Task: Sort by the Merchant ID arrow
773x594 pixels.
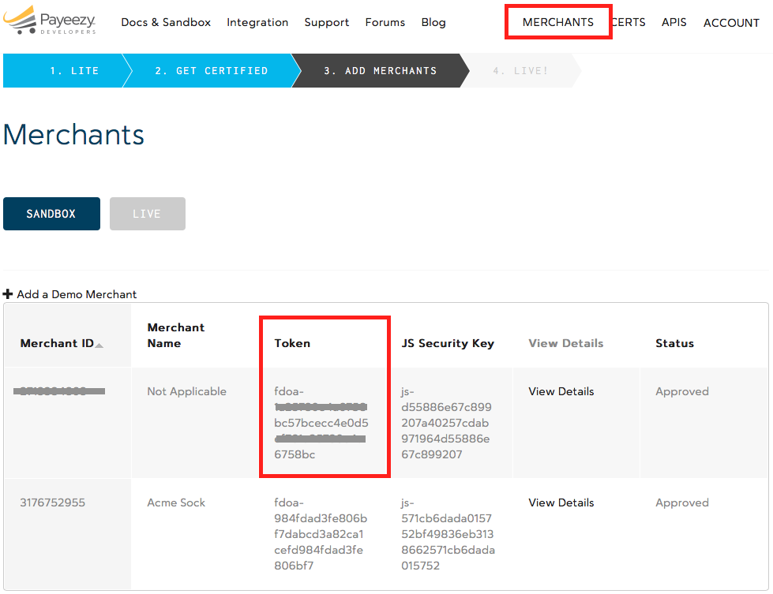Action: [99, 346]
